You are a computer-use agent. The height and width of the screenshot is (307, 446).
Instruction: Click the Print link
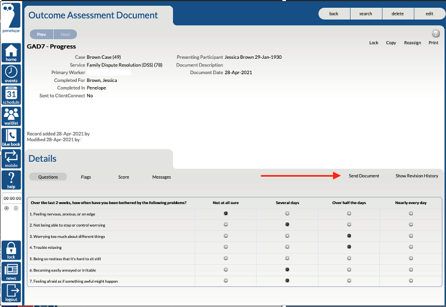click(433, 43)
